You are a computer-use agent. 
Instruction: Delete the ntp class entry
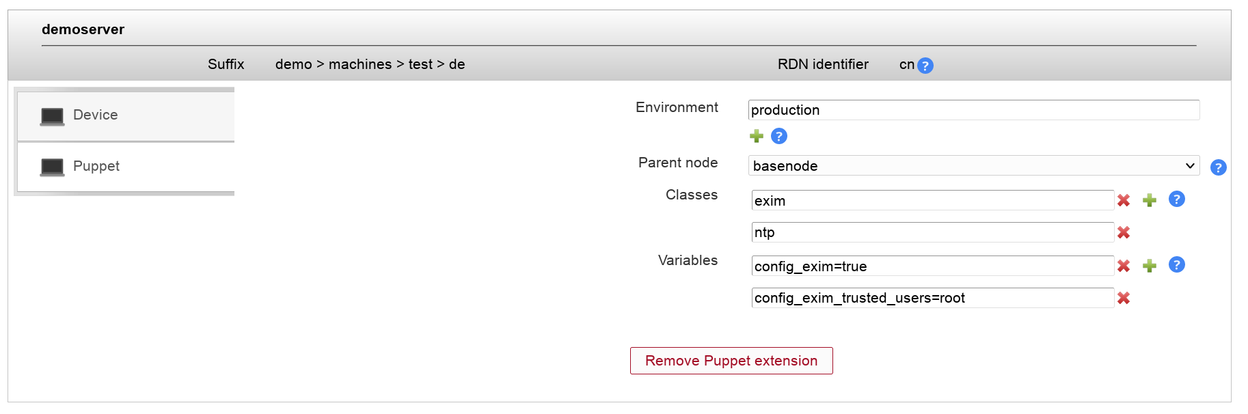point(1124,232)
